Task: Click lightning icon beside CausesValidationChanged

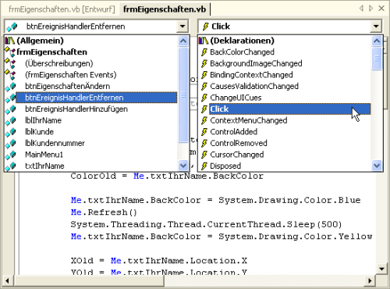Action: [204, 86]
